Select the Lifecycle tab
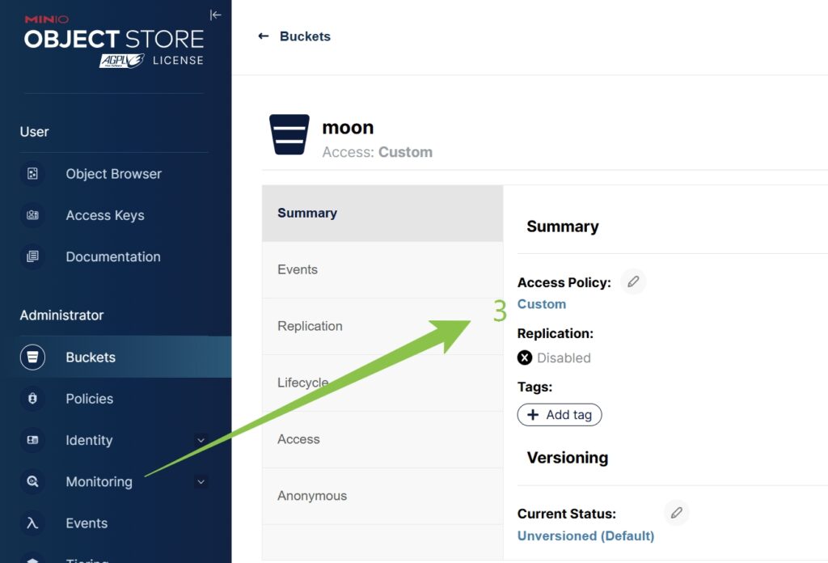Screen dimensions: 828x563 click(x=302, y=383)
